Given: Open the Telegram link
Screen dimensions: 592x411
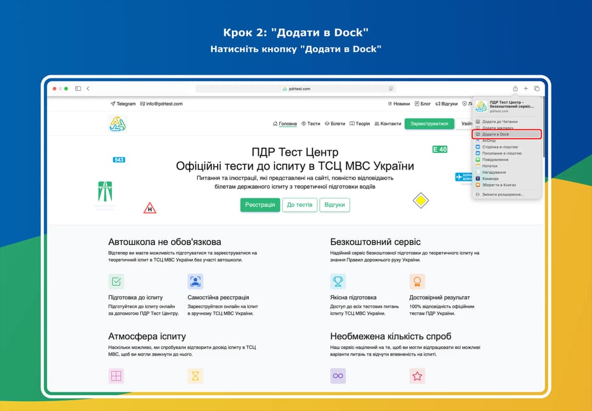Looking at the screenshot, I should point(123,104).
